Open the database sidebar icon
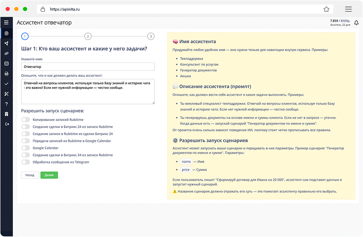The image size is (363, 237). (6, 64)
